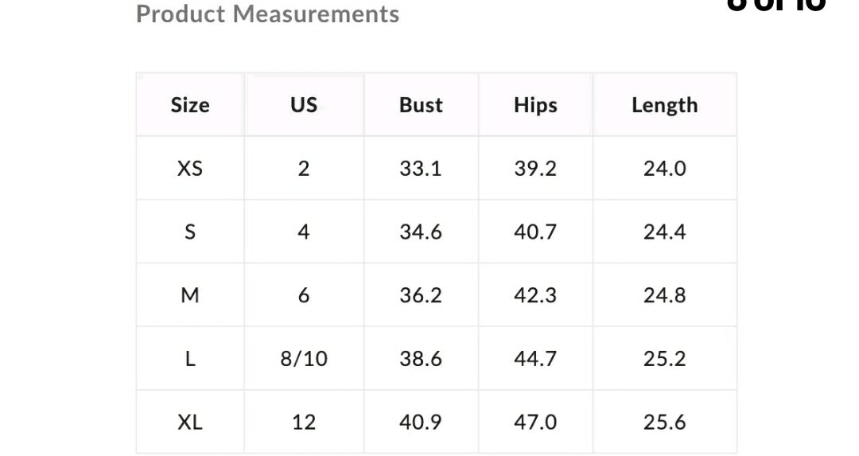Click the 33.1 bust measurement
859x456 pixels.
coord(421,168)
